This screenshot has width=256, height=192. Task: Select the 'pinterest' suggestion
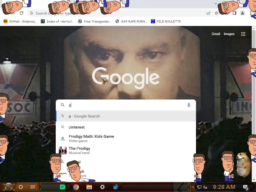(126, 127)
